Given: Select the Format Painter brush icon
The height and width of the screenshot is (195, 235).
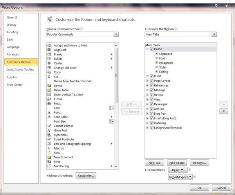Looking at the screenshot, I should coord(49,126).
